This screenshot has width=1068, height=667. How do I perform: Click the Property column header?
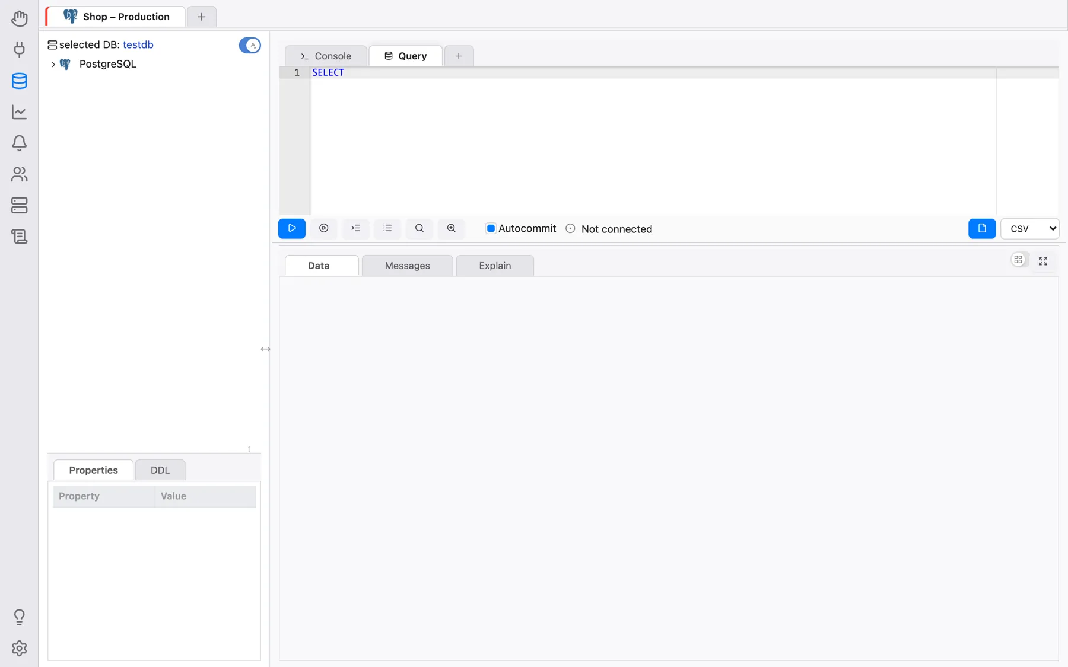(104, 496)
